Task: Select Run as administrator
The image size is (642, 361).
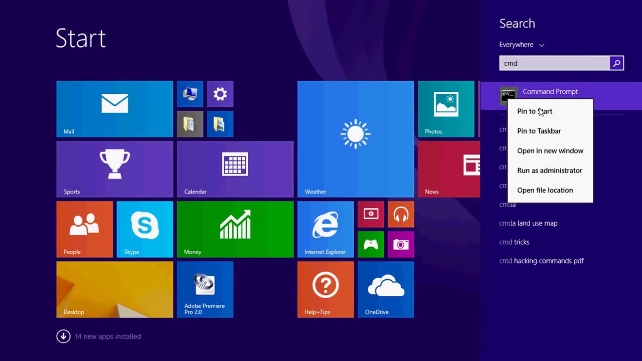Action: pos(550,170)
